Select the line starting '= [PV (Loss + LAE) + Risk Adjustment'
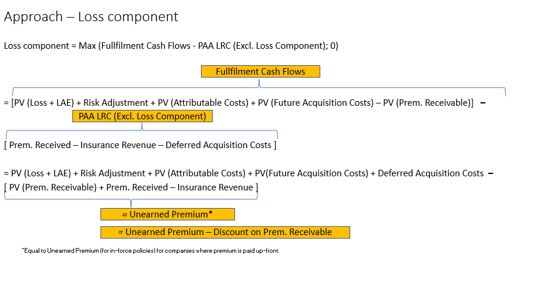The width and height of the screenshot is (543, 305). pyautogui.click(x=244, y=103)
